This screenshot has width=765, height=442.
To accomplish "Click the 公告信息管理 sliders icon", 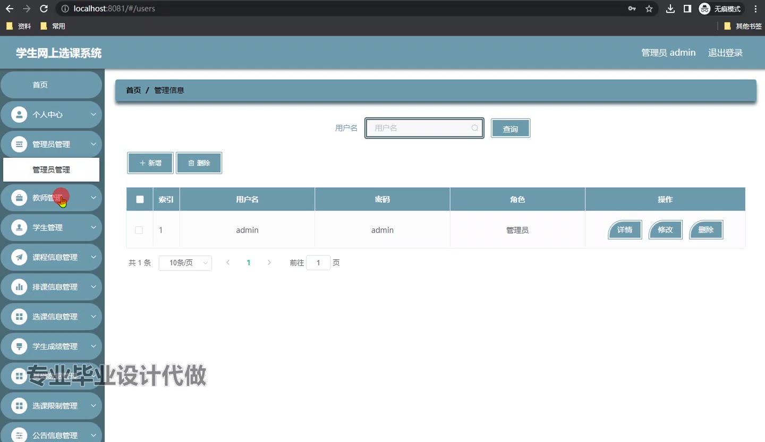I will [19, 435].
